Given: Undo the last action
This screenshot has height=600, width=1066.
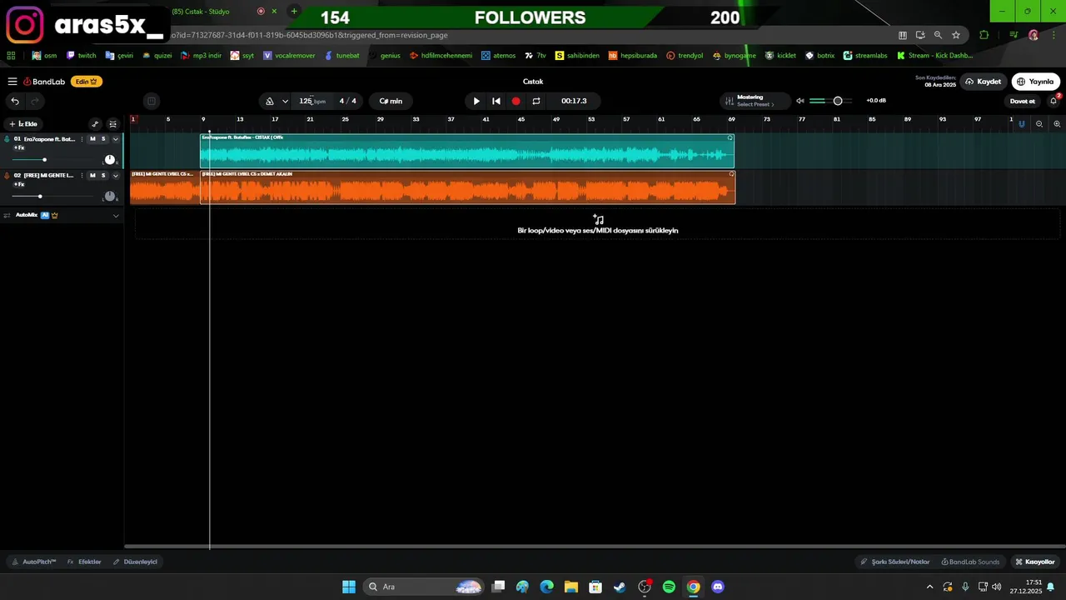Looking at the screenshot, I should point(15,101).
